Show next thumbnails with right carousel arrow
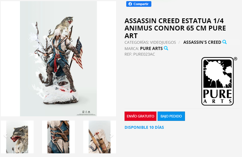Viewport: 242px width, 157px height. (112, 135)
